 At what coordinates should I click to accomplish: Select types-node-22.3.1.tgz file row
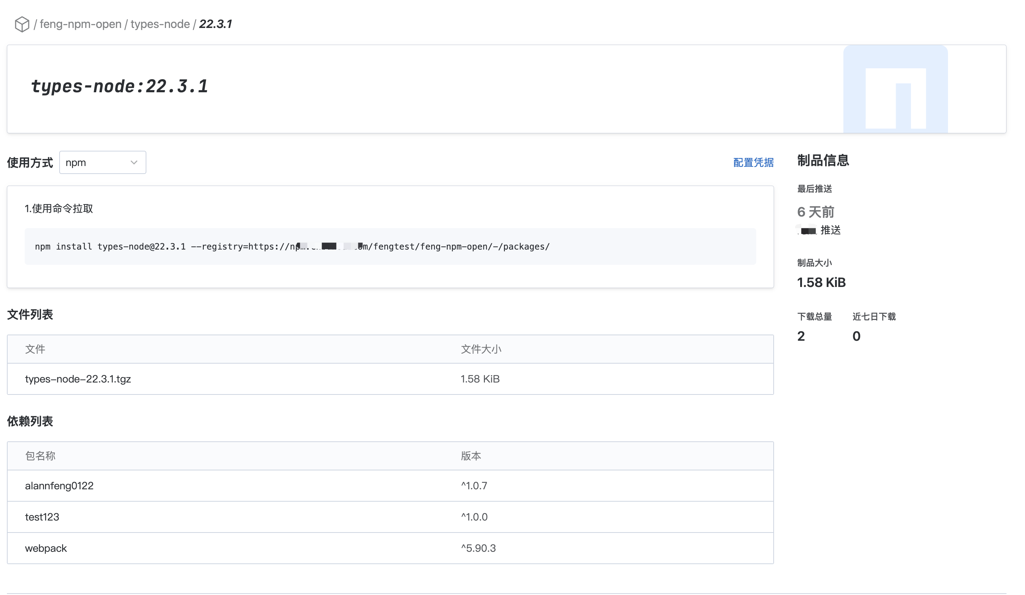tap(78, 379)
